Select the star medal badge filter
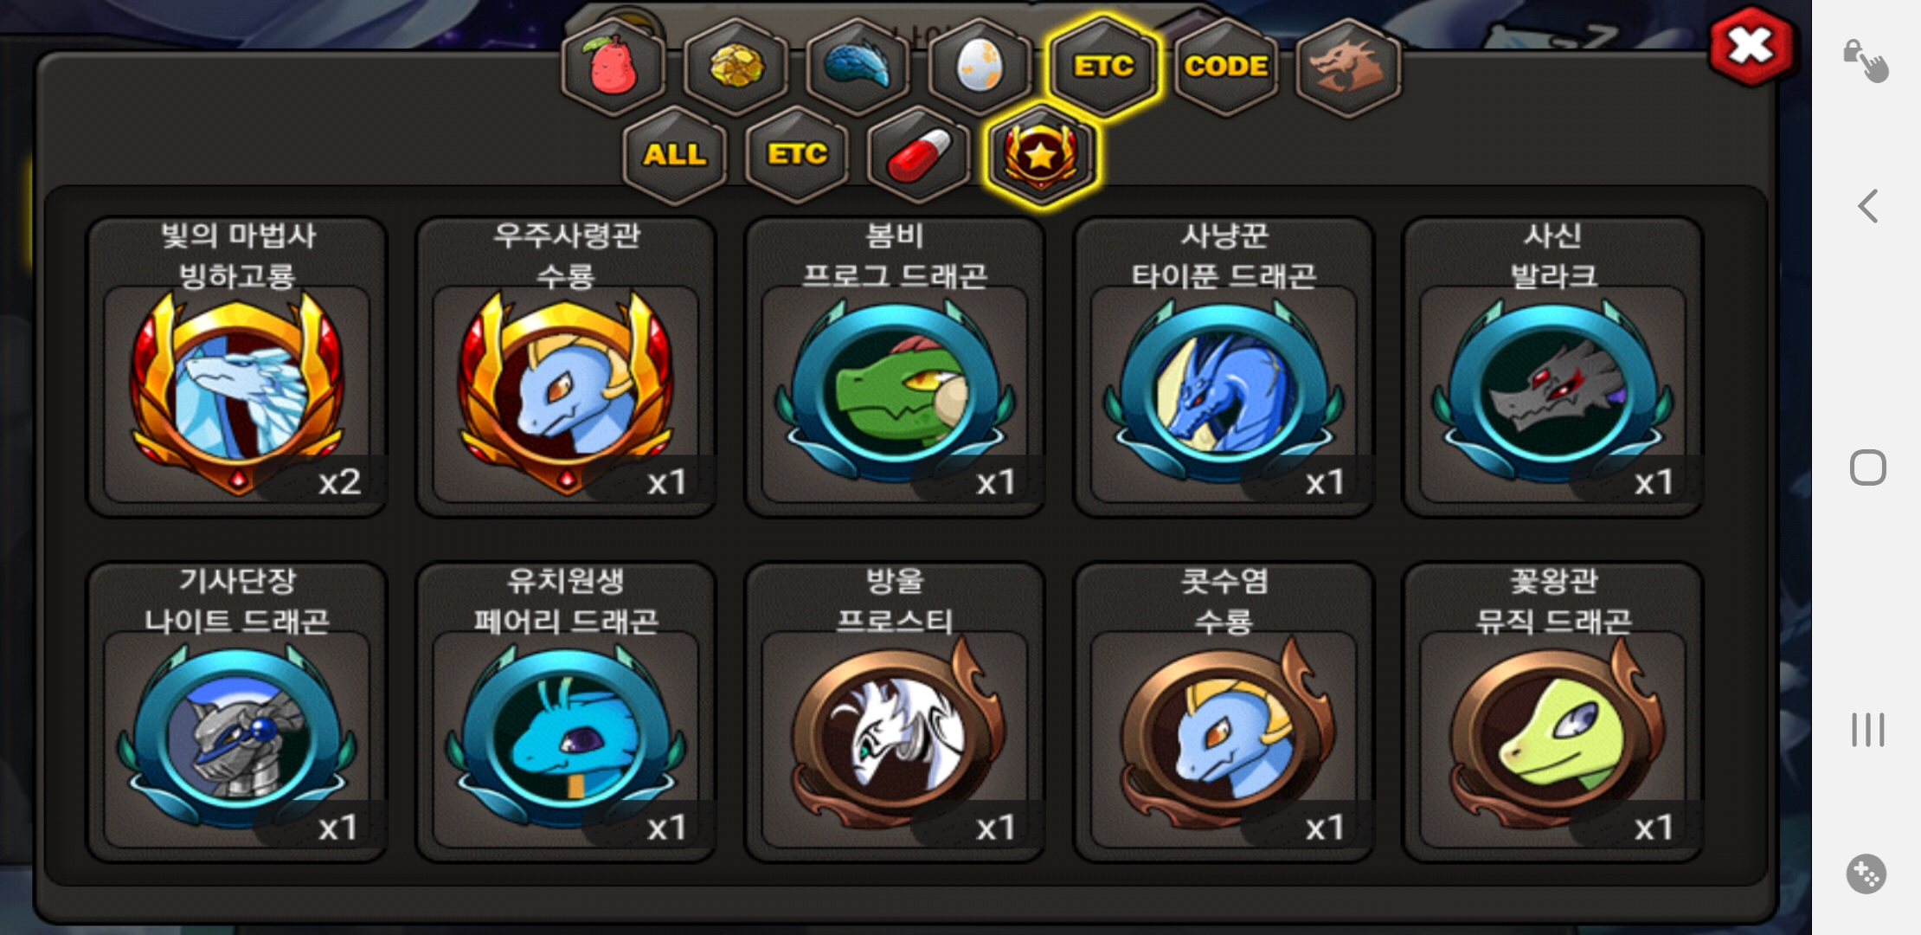The width and height of the screenshot is (1921, 935). pyautogui.click(x=1042, y=155)
